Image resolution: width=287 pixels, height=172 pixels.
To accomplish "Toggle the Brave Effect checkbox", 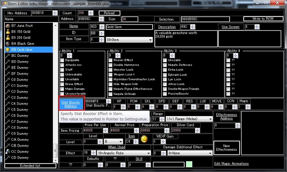I will (62, 84).
